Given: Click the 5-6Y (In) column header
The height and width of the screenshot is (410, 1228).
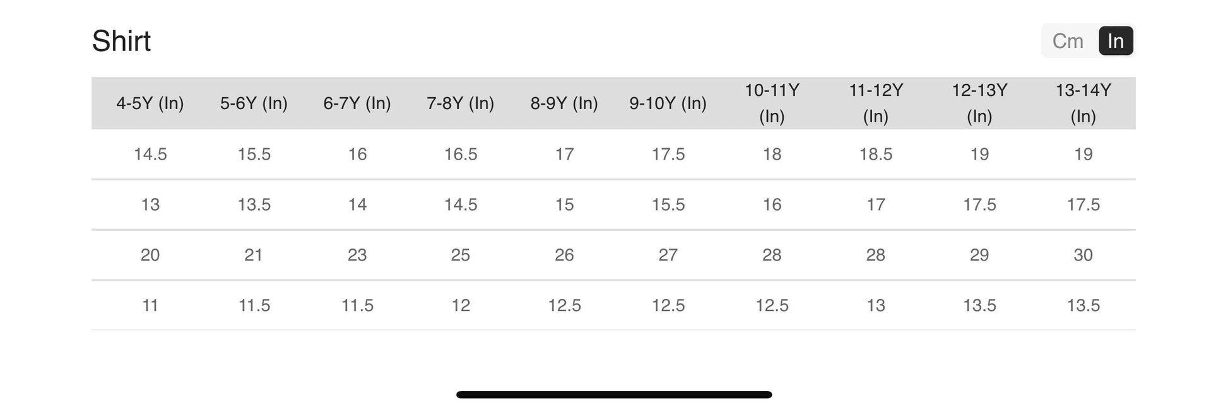Looking at the screenshot, I should pyautogui.click(x=254, y=103).
